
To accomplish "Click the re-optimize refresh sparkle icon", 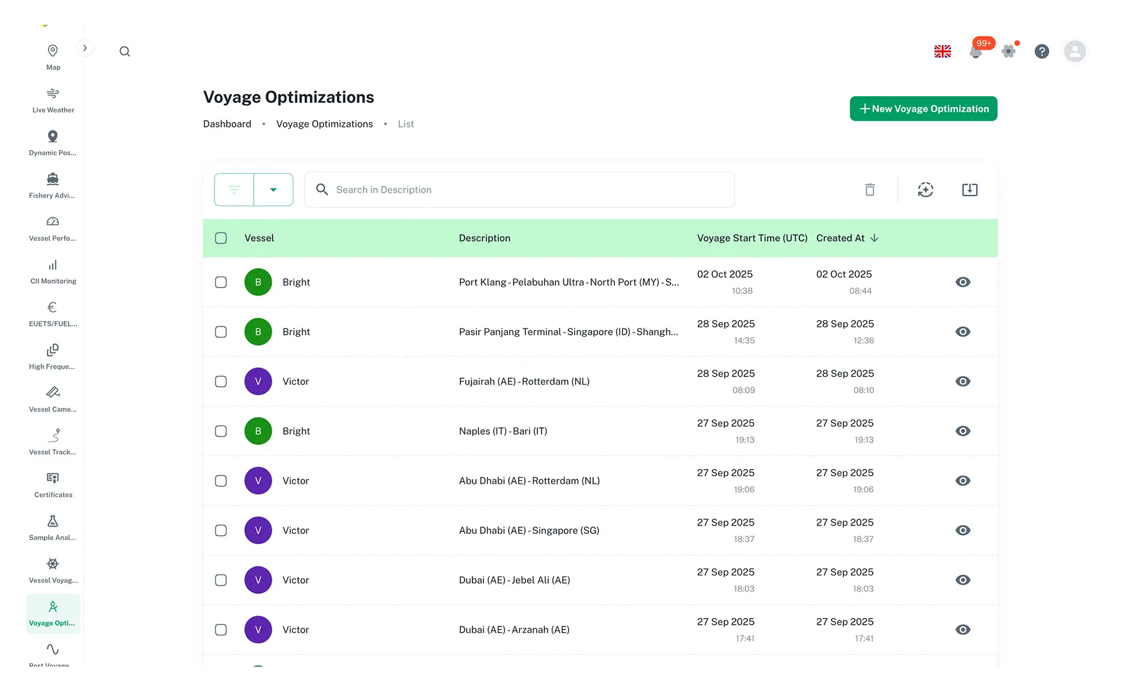I will 926,190.
